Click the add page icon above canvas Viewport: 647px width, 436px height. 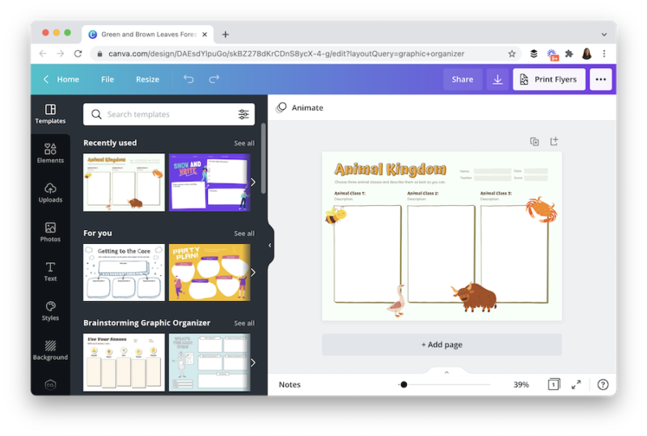(x=554, y=142)
